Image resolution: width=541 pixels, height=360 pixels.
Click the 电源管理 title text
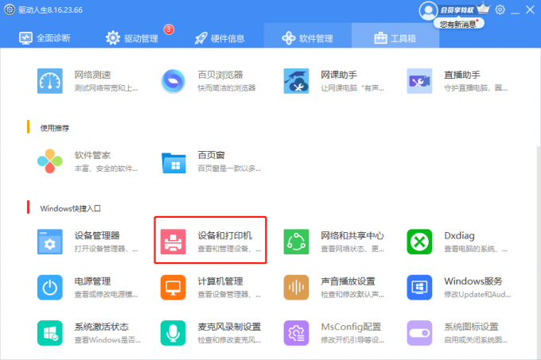(x=92, y=281)
